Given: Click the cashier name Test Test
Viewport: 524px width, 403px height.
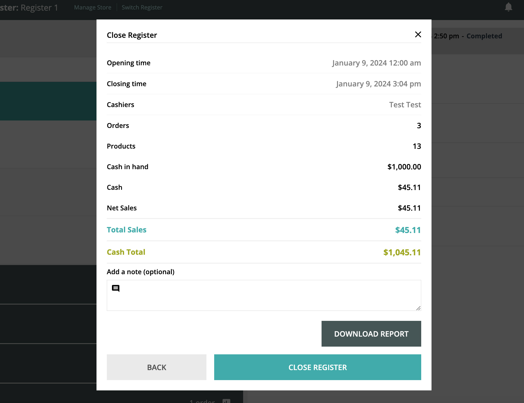Looking at the screenshot, I should 405,105.
